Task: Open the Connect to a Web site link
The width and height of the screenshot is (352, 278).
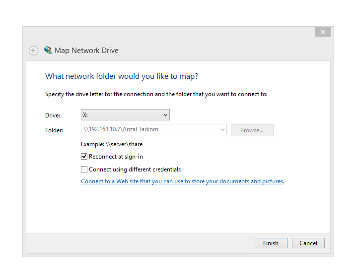Action: click(x=182, y=181)
